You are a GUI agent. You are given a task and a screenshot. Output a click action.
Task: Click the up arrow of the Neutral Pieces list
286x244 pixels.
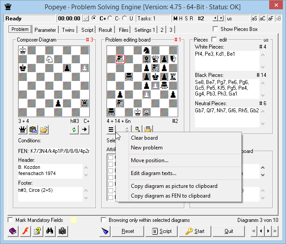point(263,111)
